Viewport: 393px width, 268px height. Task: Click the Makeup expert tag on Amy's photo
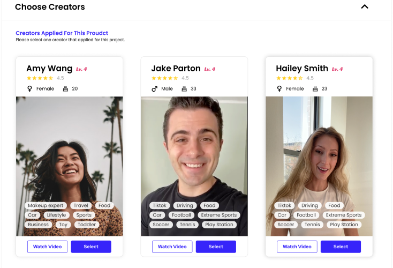(46, 205)
